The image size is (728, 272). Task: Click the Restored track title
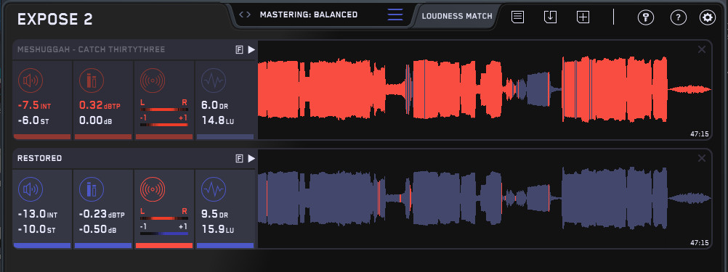(39, 158)
